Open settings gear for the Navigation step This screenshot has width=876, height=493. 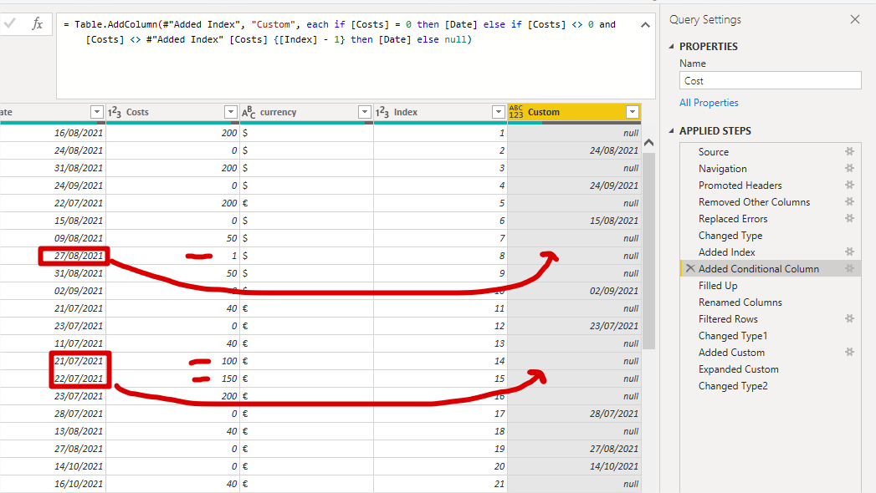tap(850, 168)
